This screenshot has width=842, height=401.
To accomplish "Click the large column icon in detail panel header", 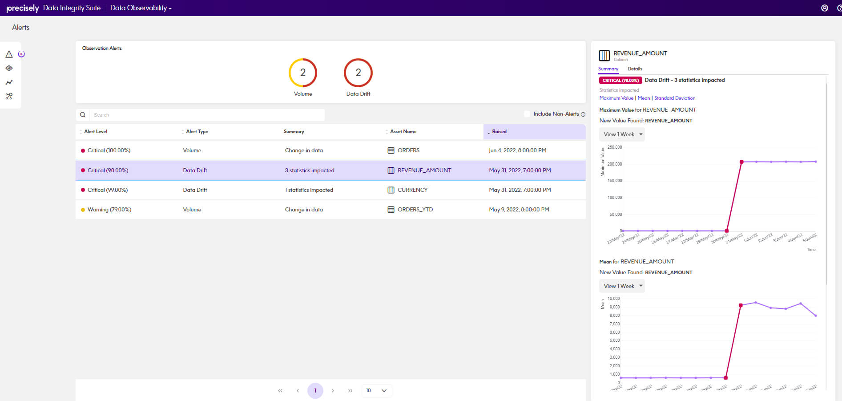I will [604, 56].
